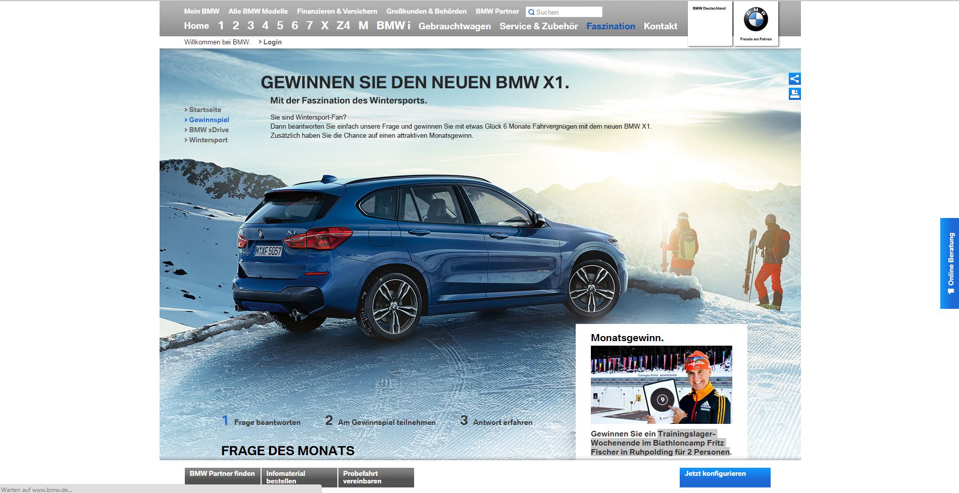Select the M models navigation item

coord(363,26)
